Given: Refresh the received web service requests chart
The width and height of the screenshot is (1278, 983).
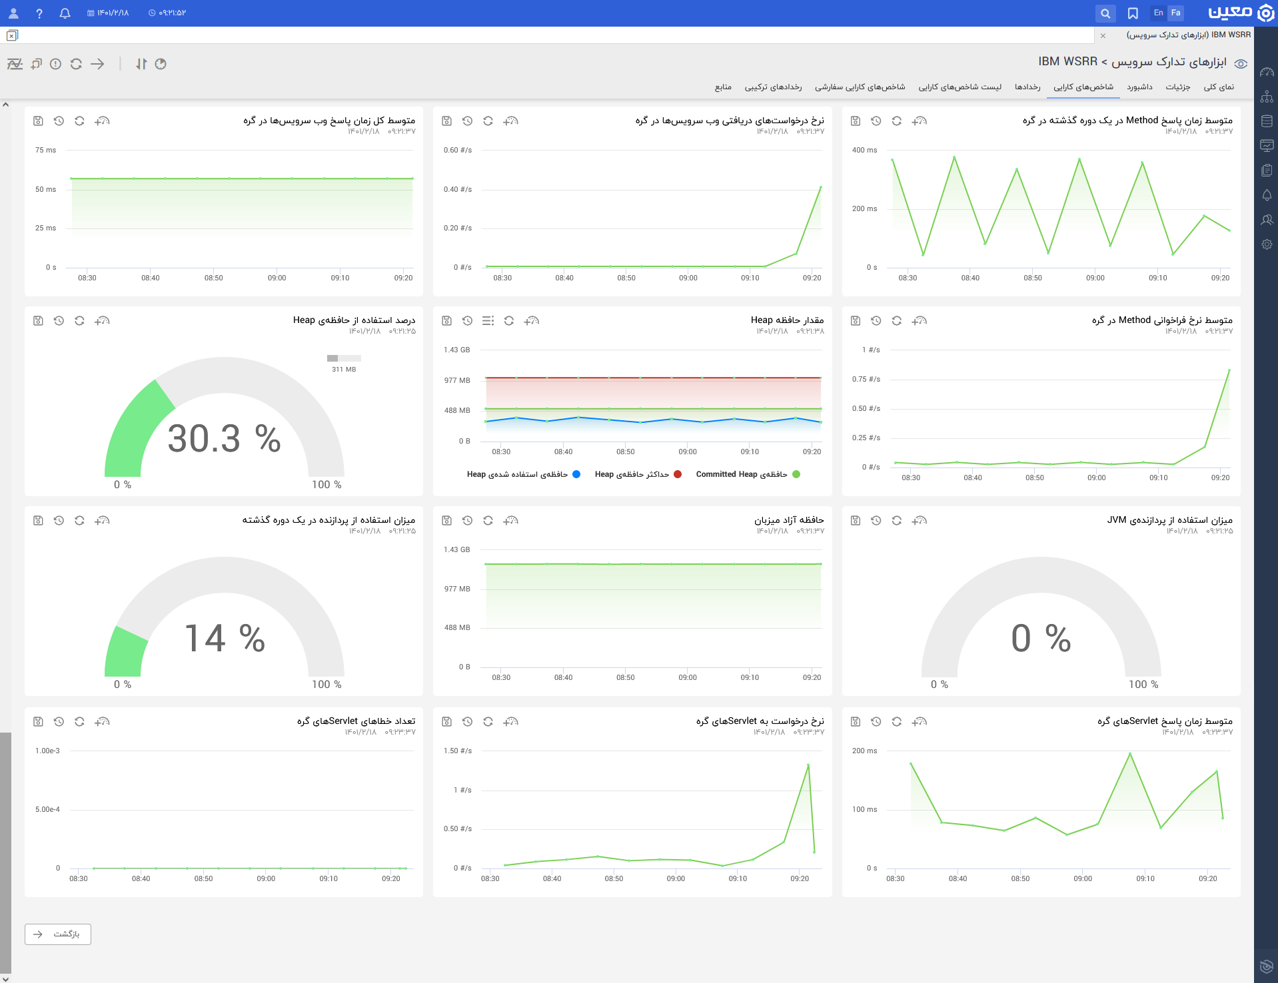Looking at the screenshot, I should [x=488, y=121].
